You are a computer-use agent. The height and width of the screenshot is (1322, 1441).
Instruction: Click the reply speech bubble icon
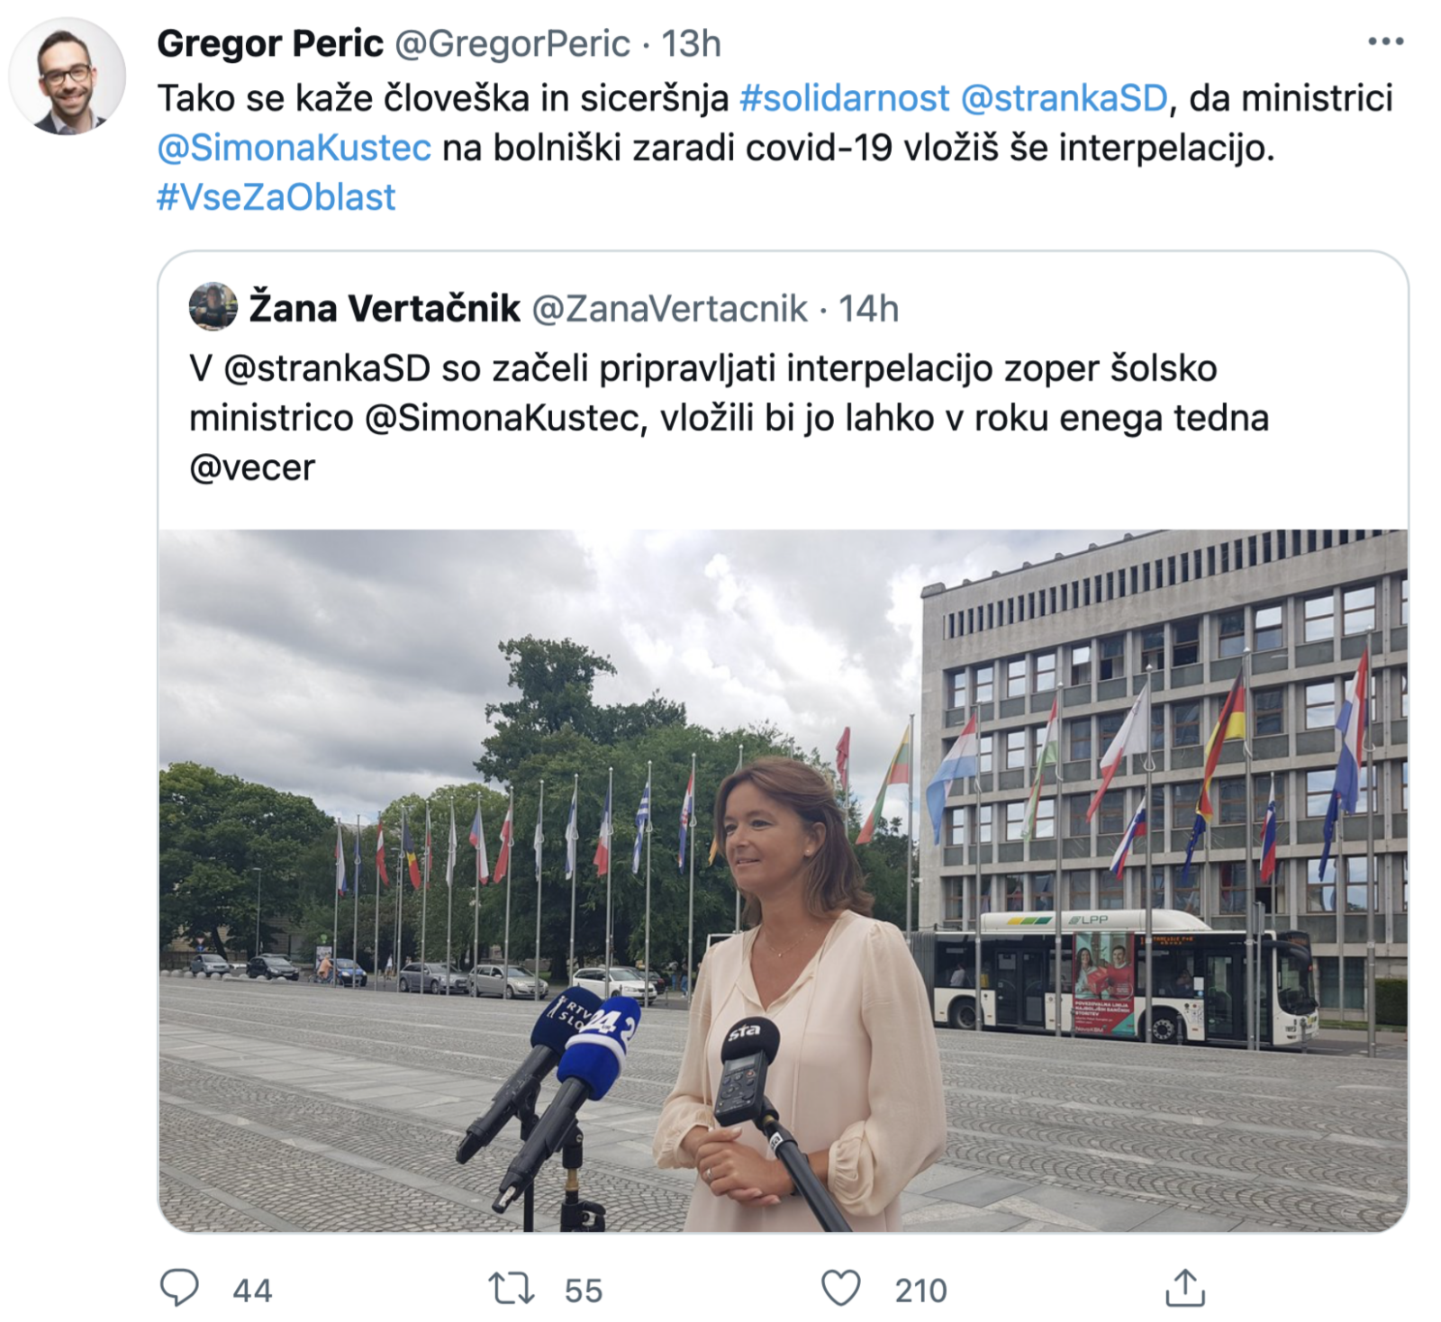click(x=179, y=1288)
